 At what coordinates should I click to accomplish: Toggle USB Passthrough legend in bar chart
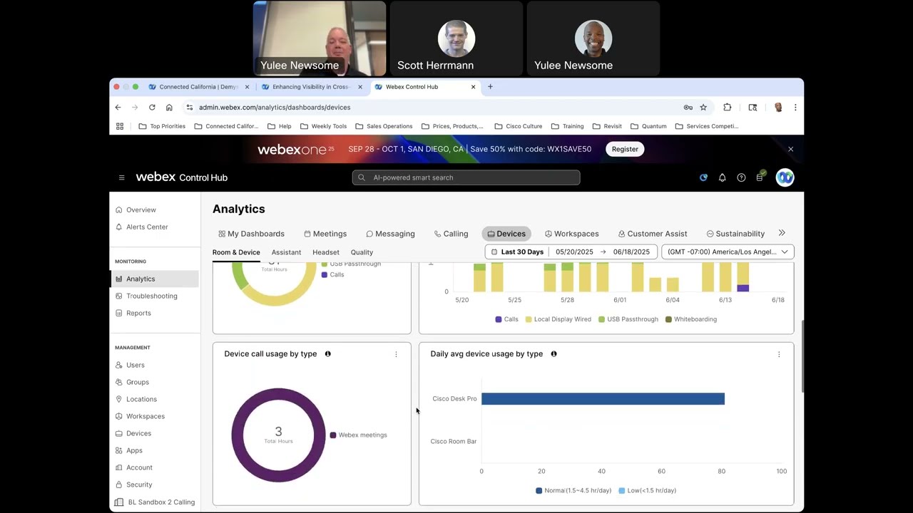[x=628, y=319]
